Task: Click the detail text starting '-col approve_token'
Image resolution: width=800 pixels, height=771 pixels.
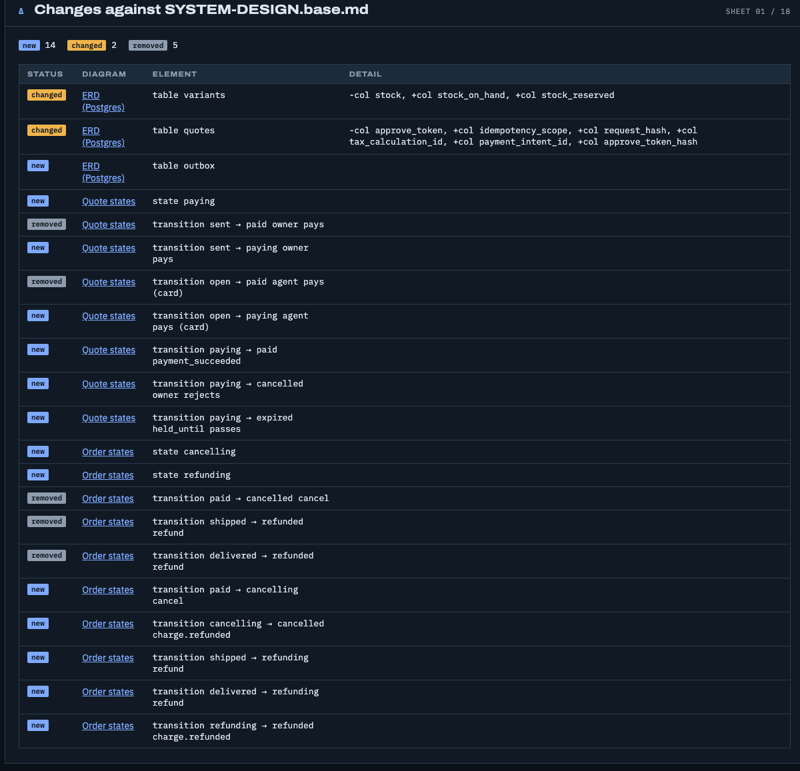Action: pyautogui.click(x=523, y=136)
